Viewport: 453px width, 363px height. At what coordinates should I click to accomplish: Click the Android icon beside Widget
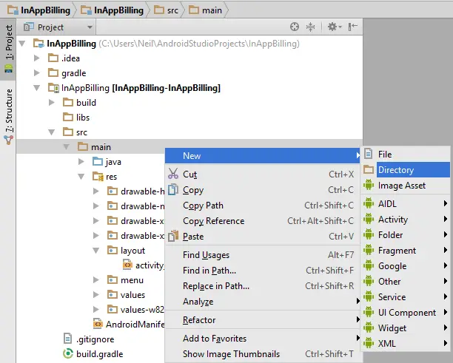[369, 328]
